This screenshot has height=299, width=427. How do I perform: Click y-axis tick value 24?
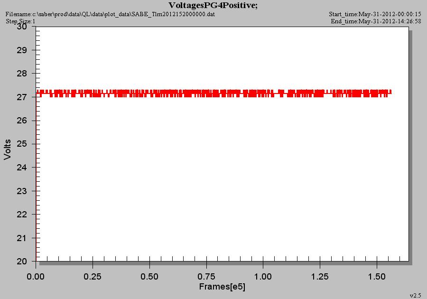[22, 167]
